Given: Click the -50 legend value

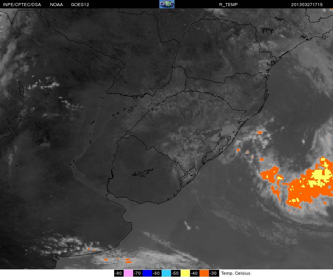Looking at the screenshot, I should point(176,273).
